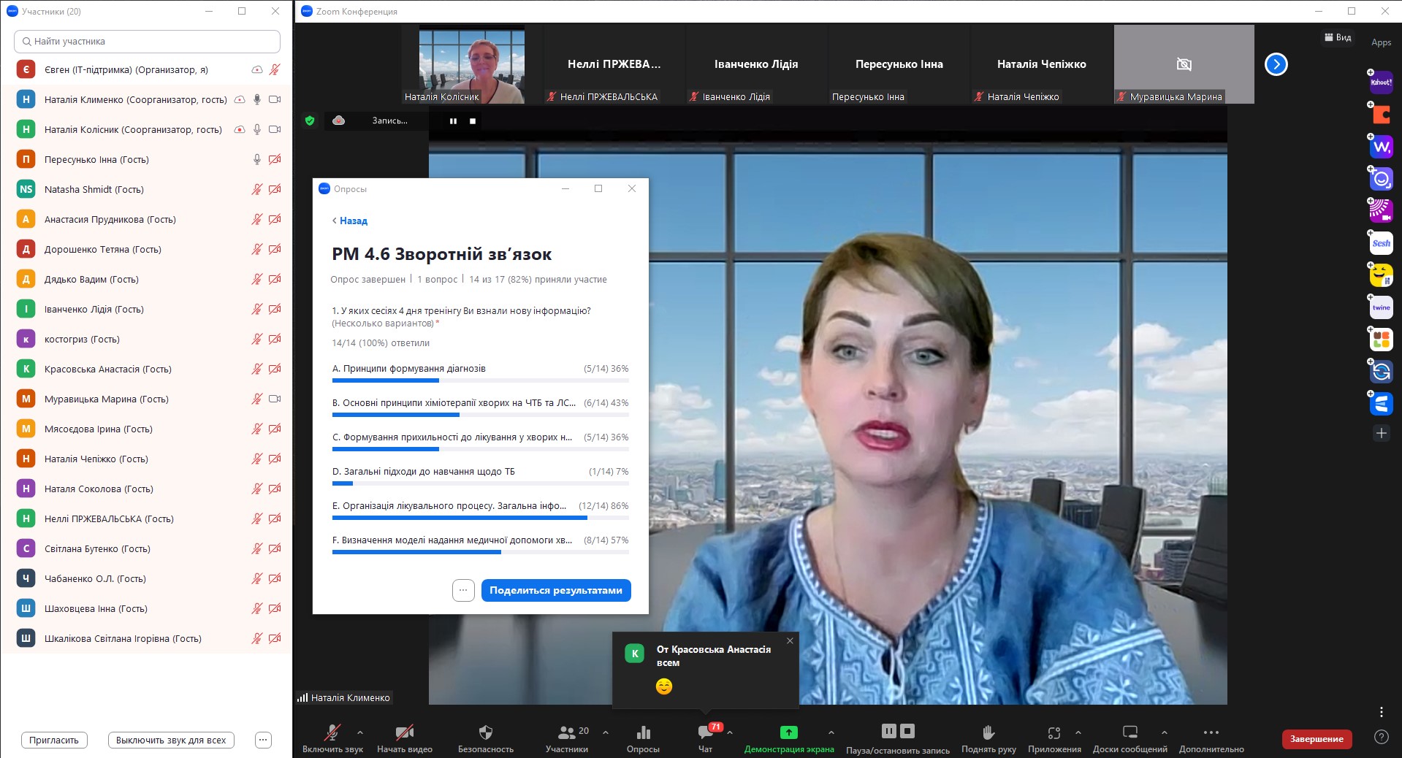This screenshot has width=1402, height=758.
Task: Expand the arrow next to Участники
Action: click(605, 732)
